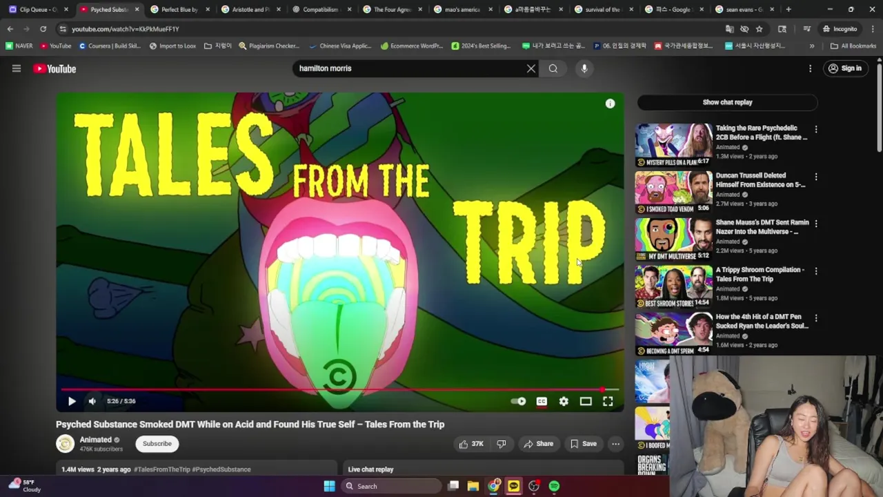Open 'A Trippy Shroom Compilation' video title
The height and width of the screenshot is (497, 883).
tap(760, 275)
